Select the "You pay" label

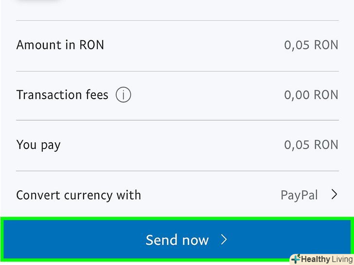pyautogui.click(x=38, y=145)
